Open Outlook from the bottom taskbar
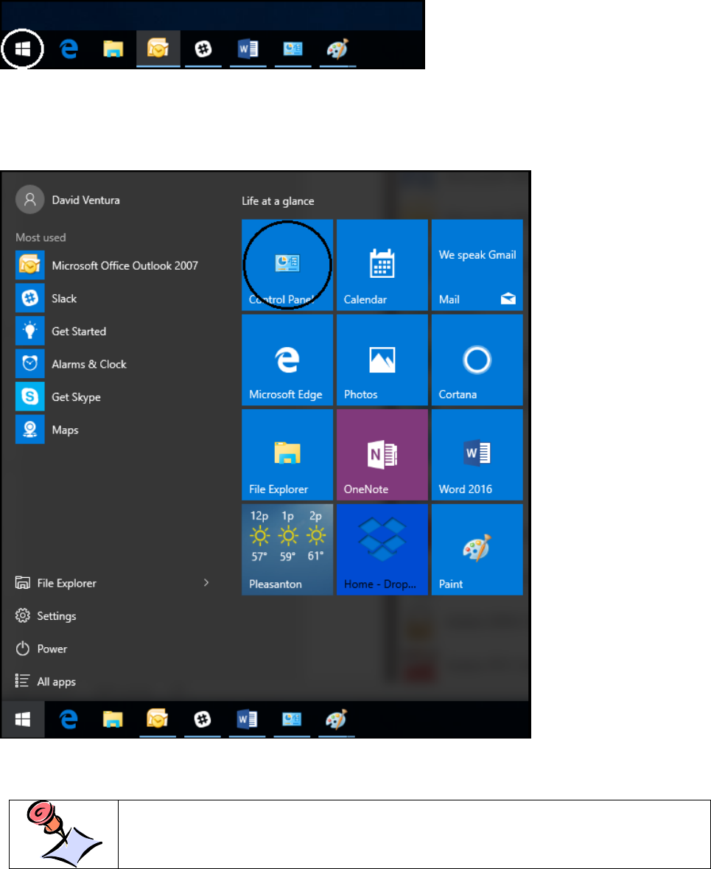The width and height of the screenshot is (711, 869). (x=158, y=719)
